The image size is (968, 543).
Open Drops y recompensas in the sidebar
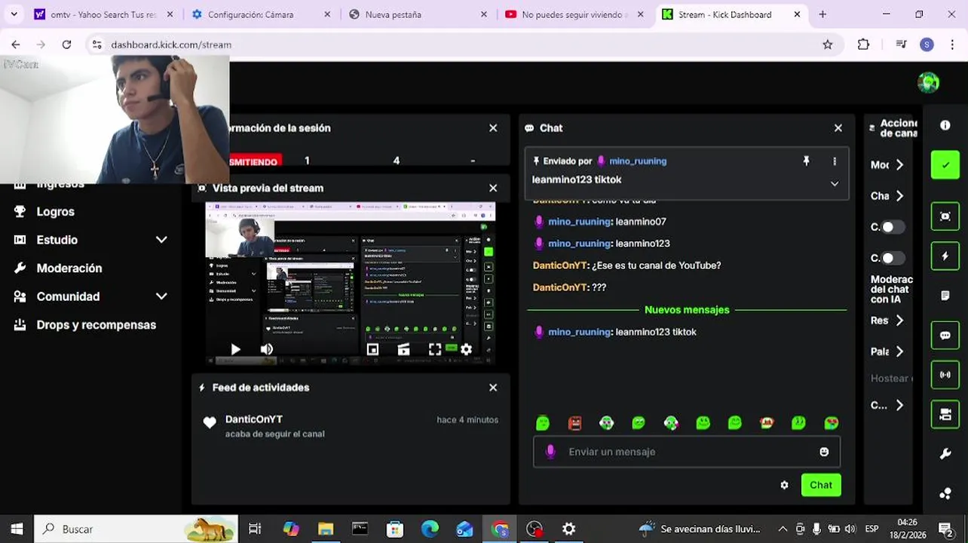pyautogui.click(x=96, y=325)
